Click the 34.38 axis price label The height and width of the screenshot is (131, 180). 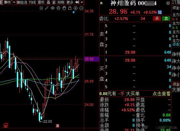(89, 11)
